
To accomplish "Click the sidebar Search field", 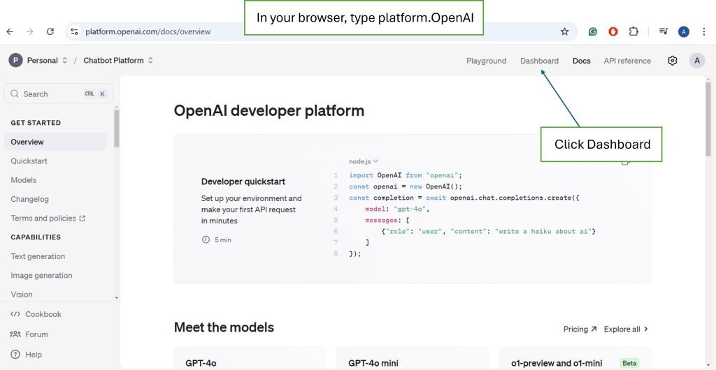I will 59,94.
